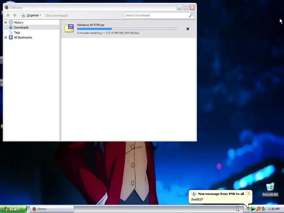This screenshot has height=213, width=284.
Task: Expand the History tree node
Action: [x=6, y=22]
